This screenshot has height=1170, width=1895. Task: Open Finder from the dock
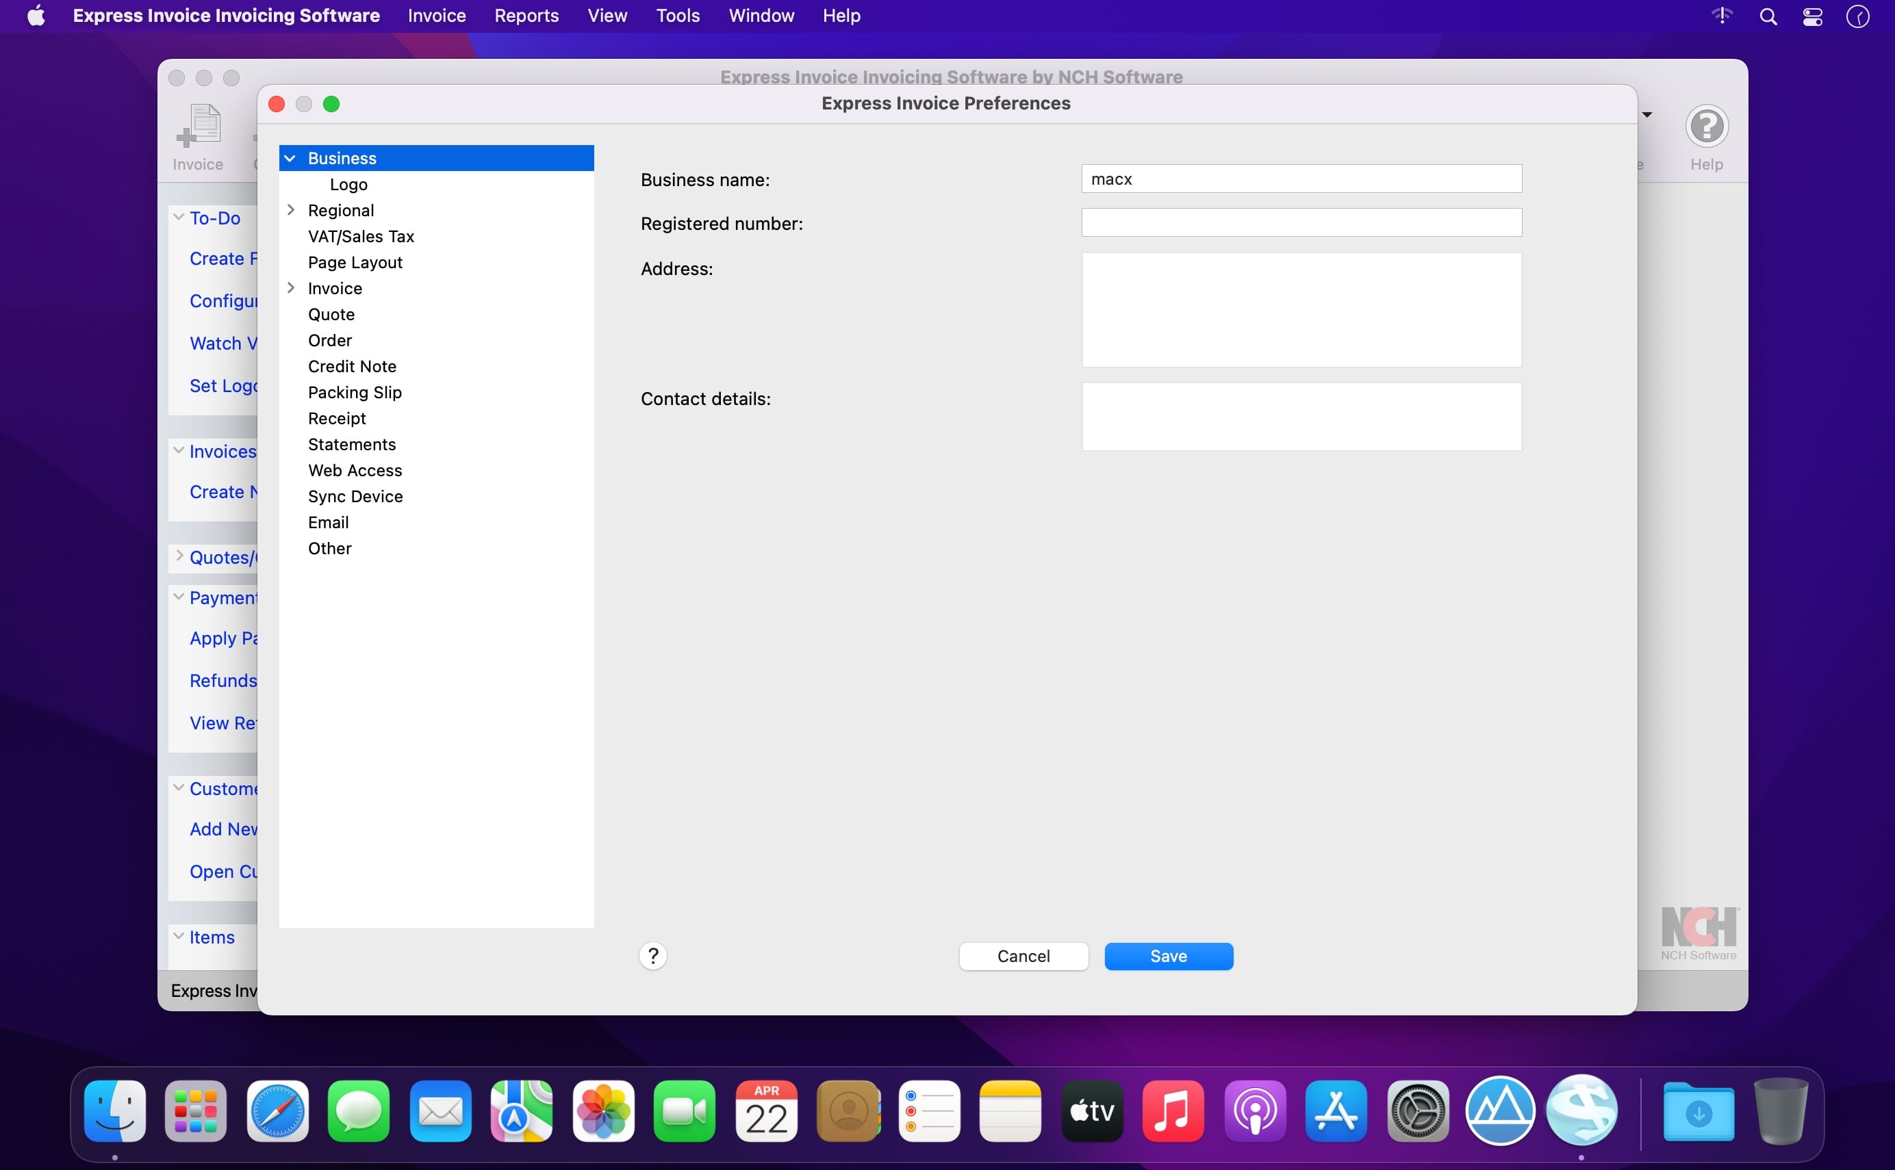point(114,1111)
